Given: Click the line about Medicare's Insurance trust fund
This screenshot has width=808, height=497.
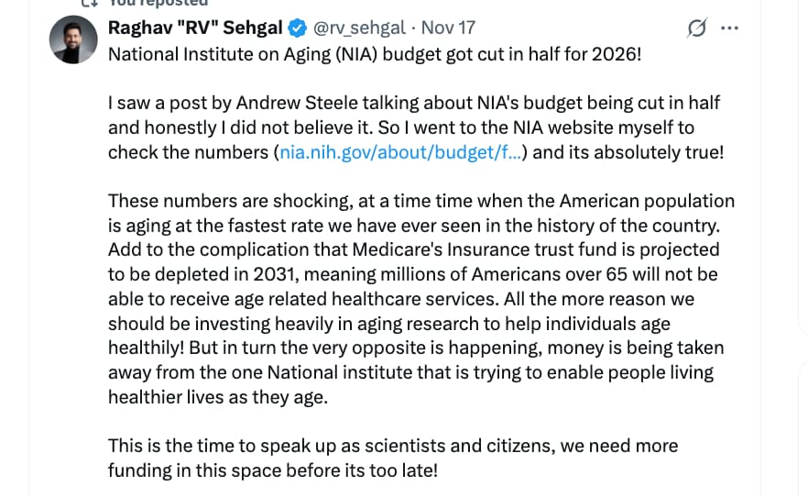Looking at the screenshot, I should [x=413, y=250].
